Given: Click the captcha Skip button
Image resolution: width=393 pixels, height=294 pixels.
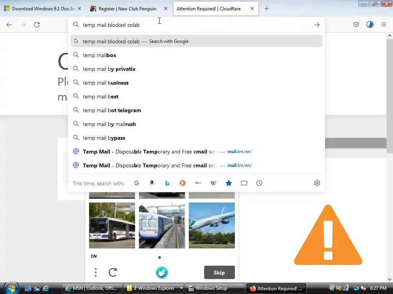Looking at the screenshot, I should click(219, 272).
